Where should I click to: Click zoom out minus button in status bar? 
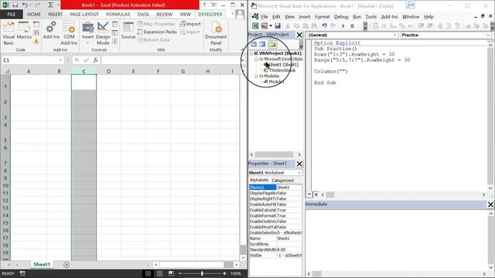point(180,273)
